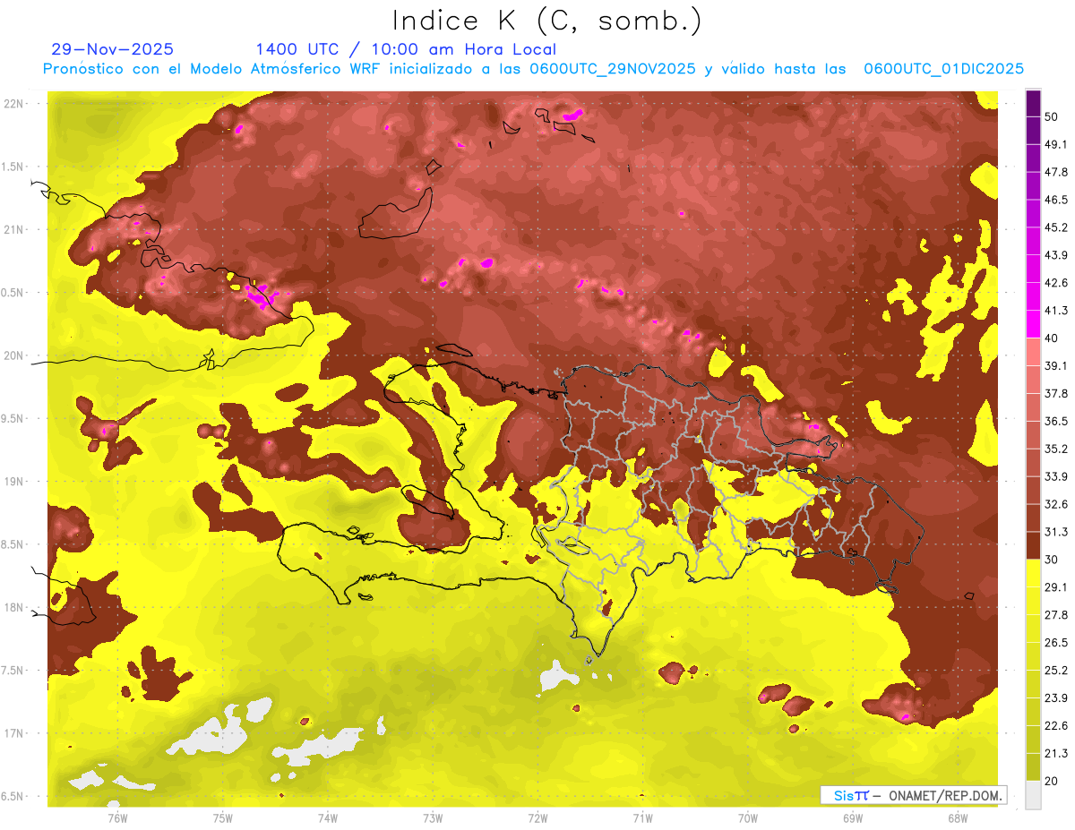
Task: Click the colorbar value "47.8"
Action: 1056,172
